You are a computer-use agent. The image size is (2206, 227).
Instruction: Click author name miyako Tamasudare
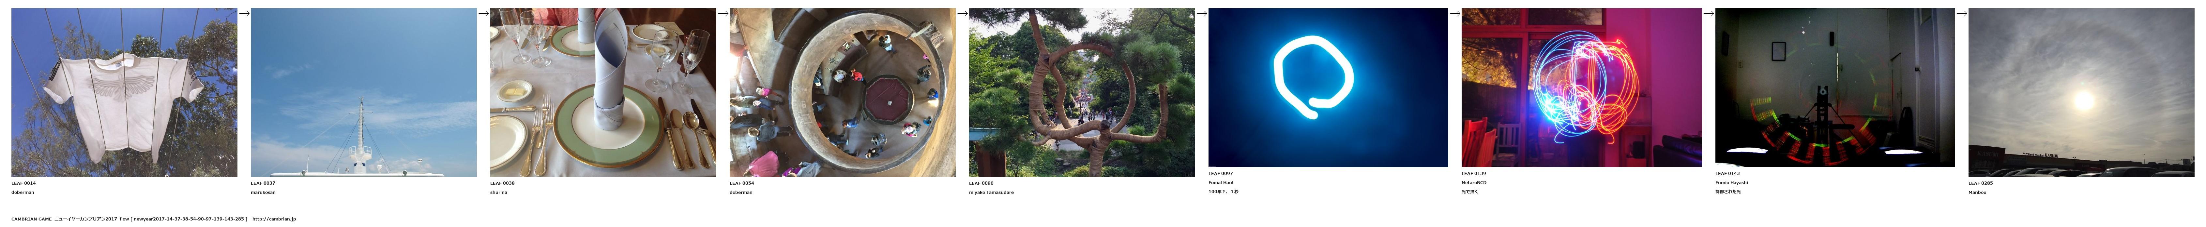(x=992, y=192)
